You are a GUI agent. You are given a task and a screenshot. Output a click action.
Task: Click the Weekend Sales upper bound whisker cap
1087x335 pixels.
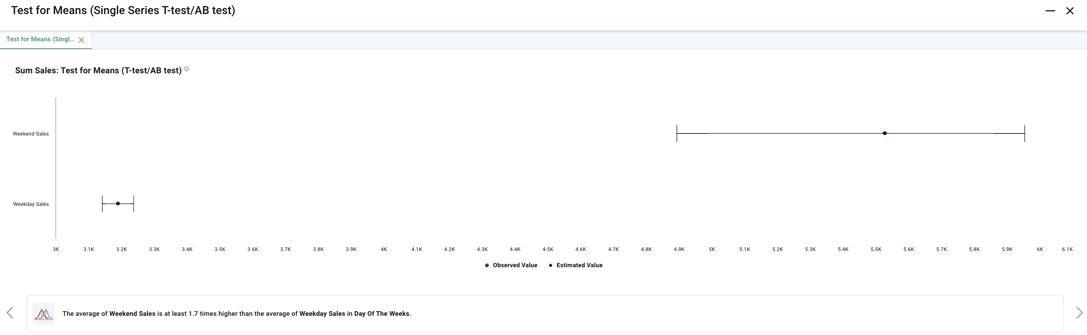coord(1025,133)
